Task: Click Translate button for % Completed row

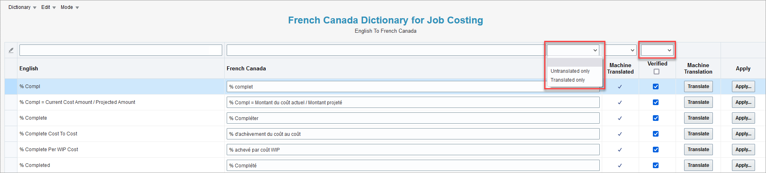Action: [x=698, y=165]
